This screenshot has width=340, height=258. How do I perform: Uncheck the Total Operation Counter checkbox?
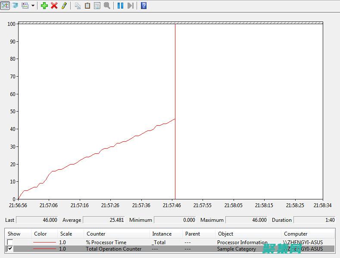10,249
